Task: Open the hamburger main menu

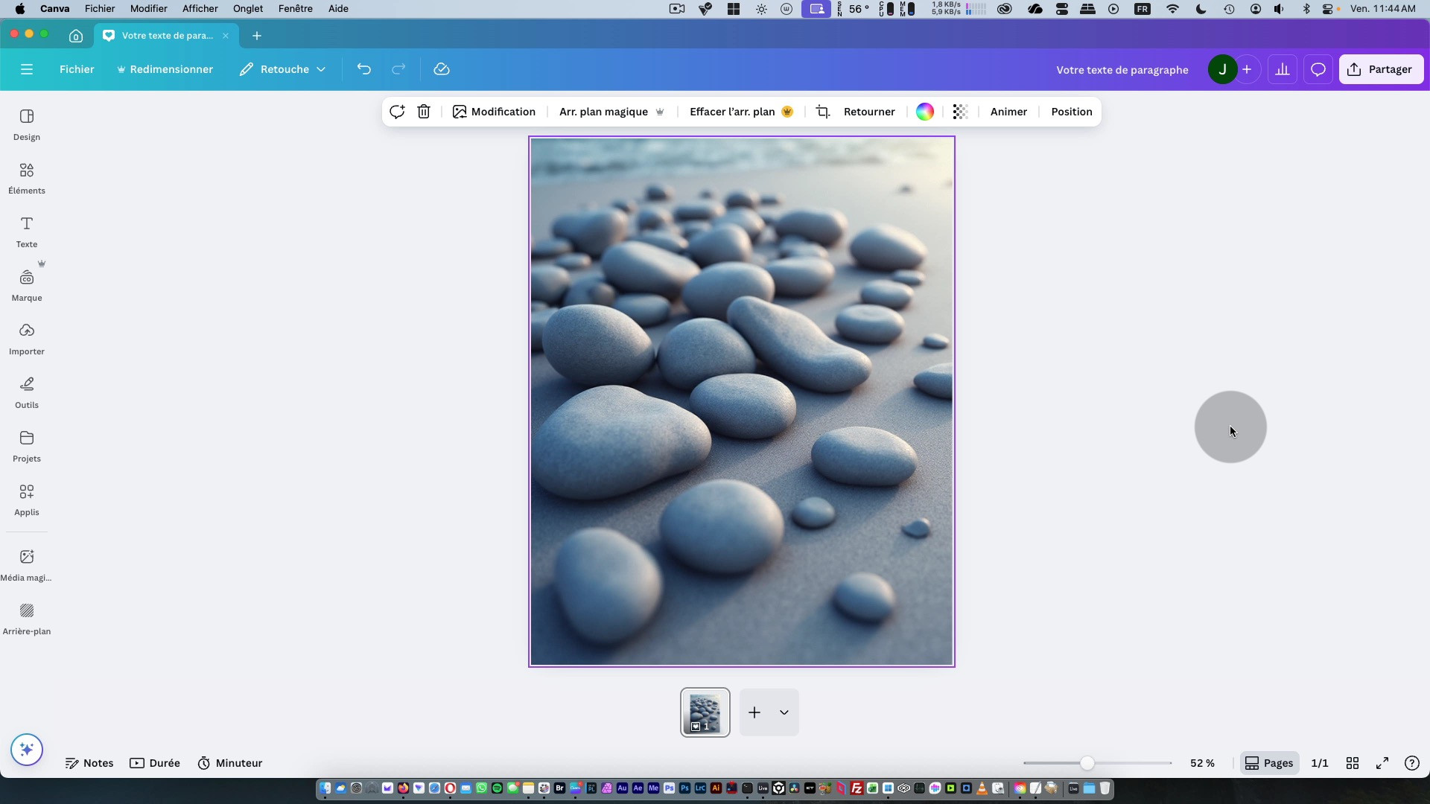Action: tap(27, 69)
